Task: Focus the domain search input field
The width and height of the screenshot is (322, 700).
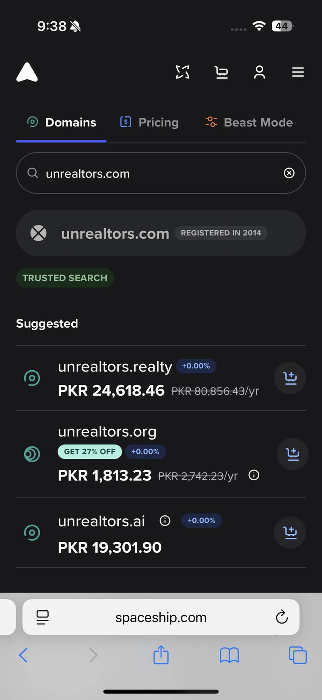Action: tap(153, 173)
